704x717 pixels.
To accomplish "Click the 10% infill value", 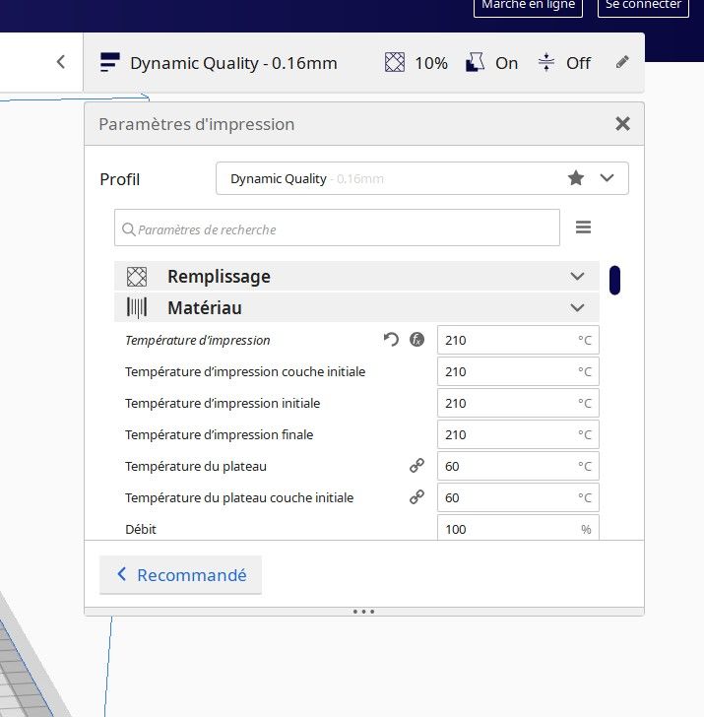I will tap(431, 63).
